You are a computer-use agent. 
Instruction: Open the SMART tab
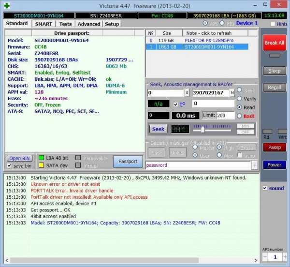tap(43, 24)
